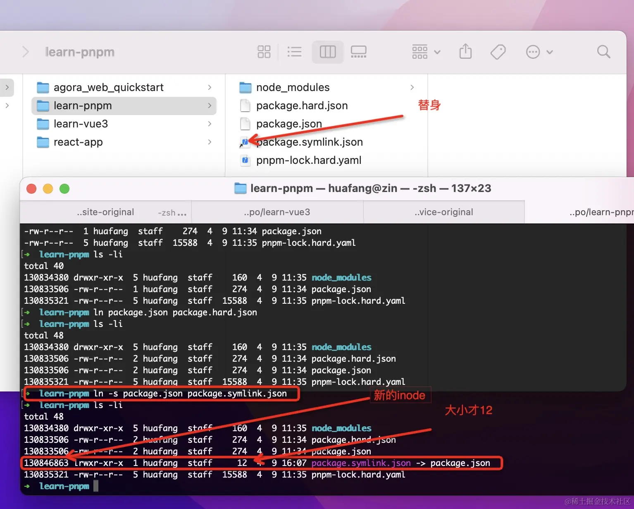Zoom Terminal with green button
Image resolution: width=634 pixels, height=509 pixels.
tap(64, 189)
